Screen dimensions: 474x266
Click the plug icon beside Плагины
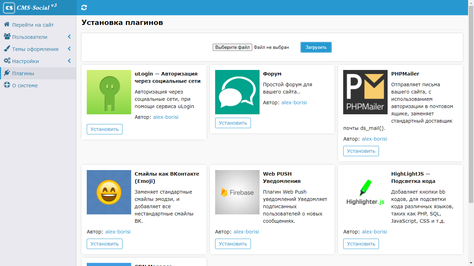7,73
